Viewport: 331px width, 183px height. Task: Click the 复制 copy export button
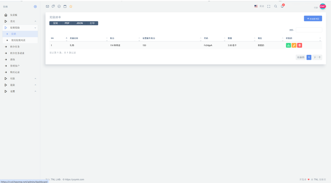coord(55,23)
